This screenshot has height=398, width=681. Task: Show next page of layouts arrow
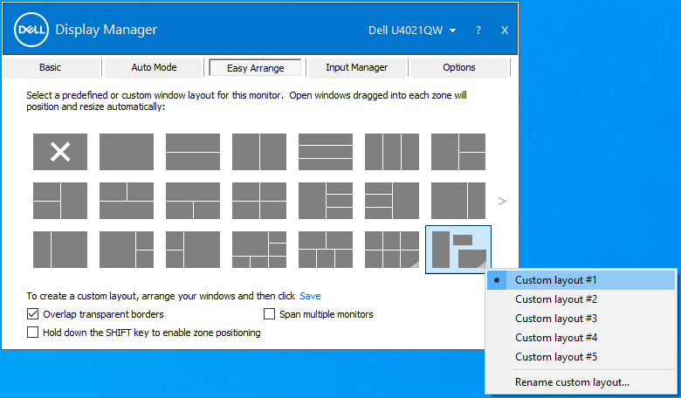tap(502, 201)
